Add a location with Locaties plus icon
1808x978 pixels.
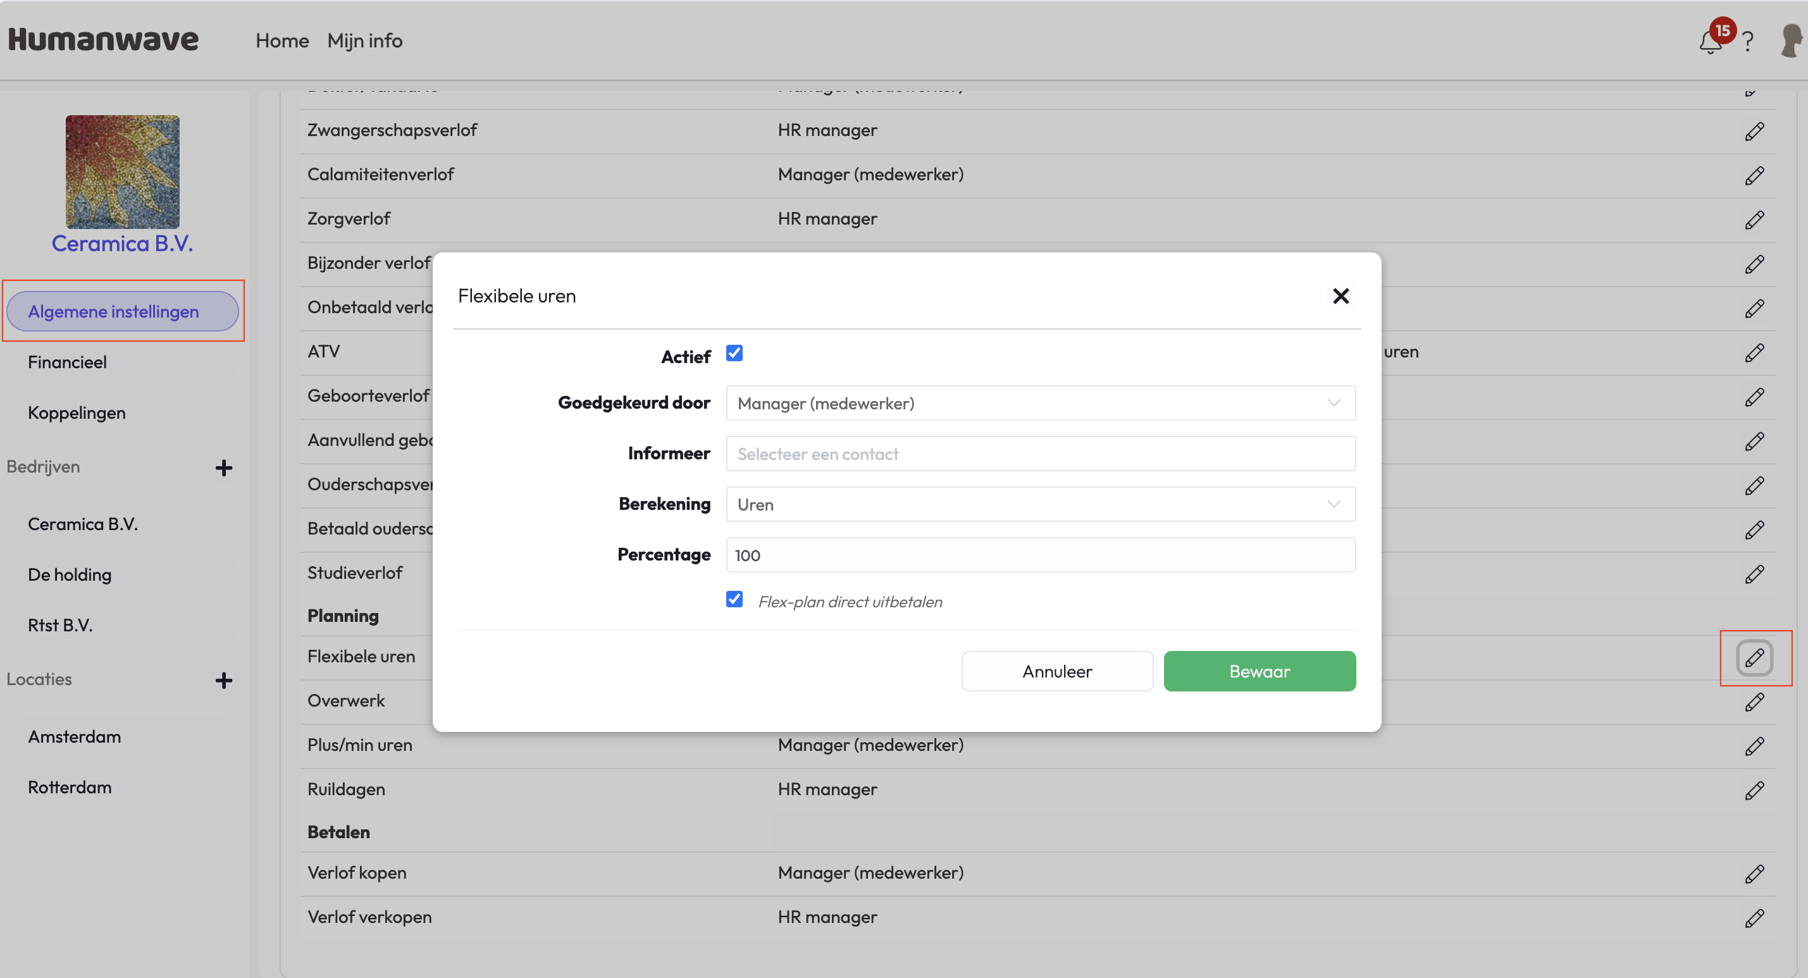click(x=223, y=680)
